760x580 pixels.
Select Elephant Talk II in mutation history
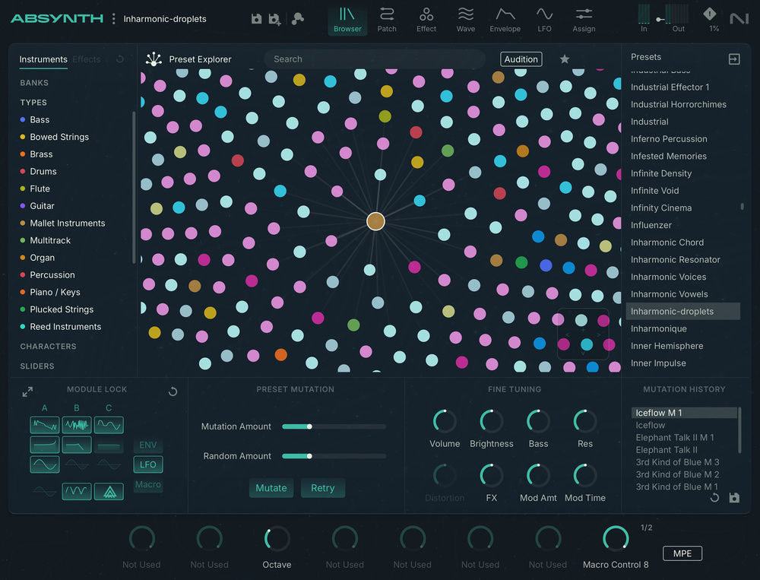[666, 450]
